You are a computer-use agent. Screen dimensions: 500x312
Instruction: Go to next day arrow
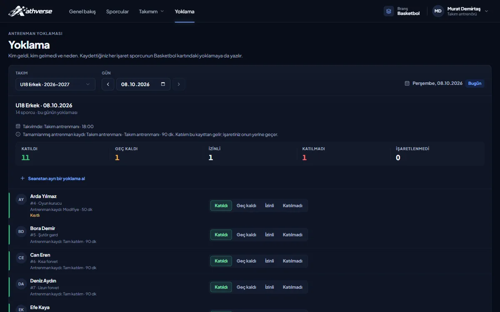[179, 84]
